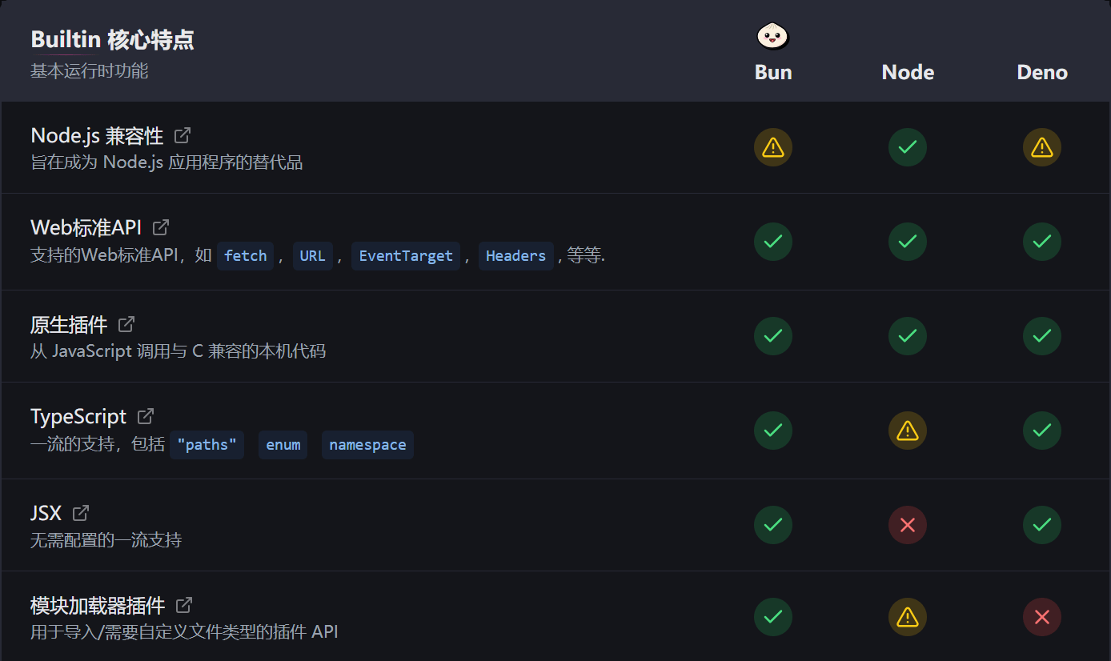Click the namespace code tag
This screenshot has height=661, width=1111.
point(367,445)
